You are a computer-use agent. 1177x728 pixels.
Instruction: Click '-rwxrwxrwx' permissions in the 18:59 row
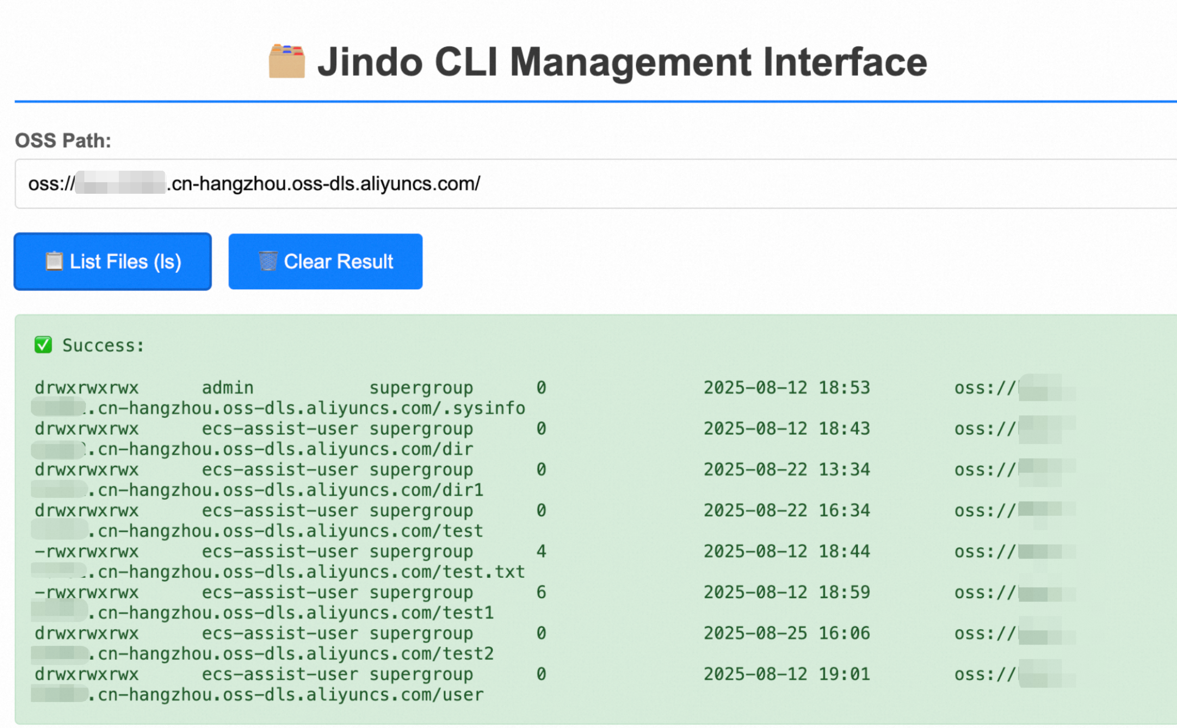pyautogui.click(x=87, y=592)
